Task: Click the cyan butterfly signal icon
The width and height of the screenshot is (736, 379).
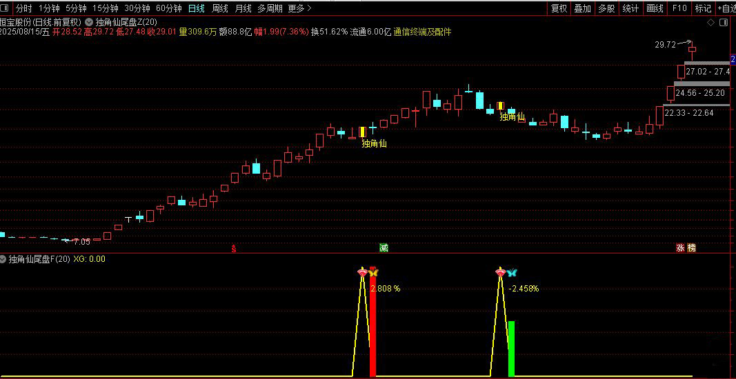Action: point(511,272)
